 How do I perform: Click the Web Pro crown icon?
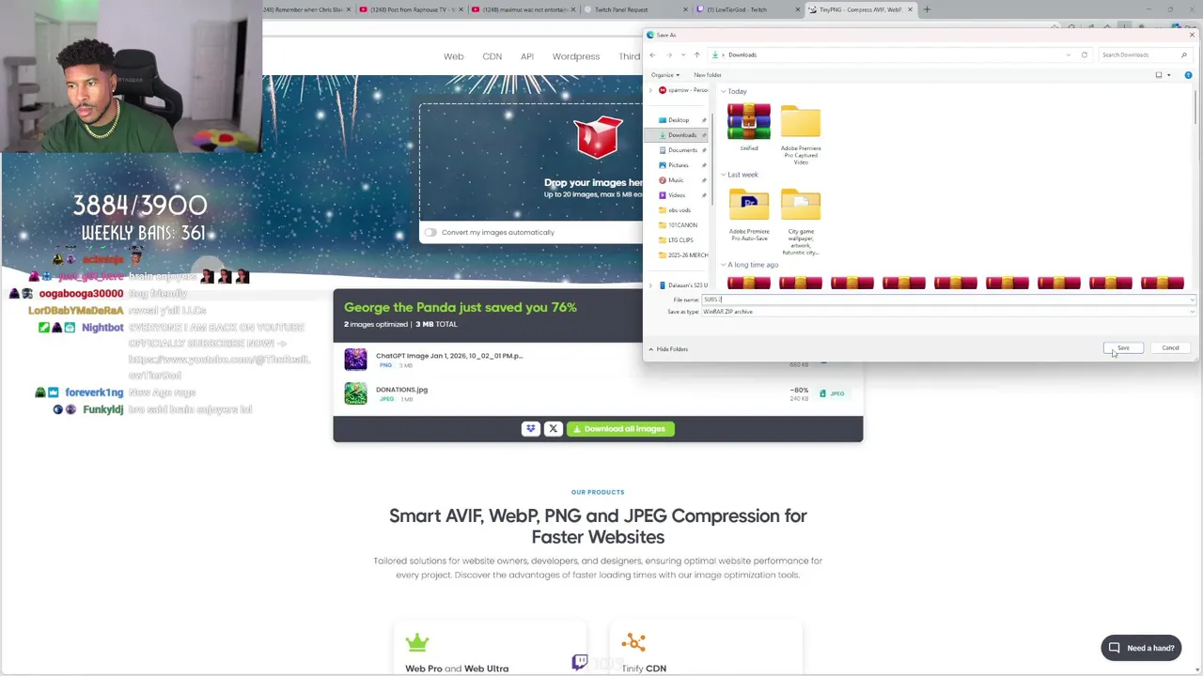[x=417, y=642]
